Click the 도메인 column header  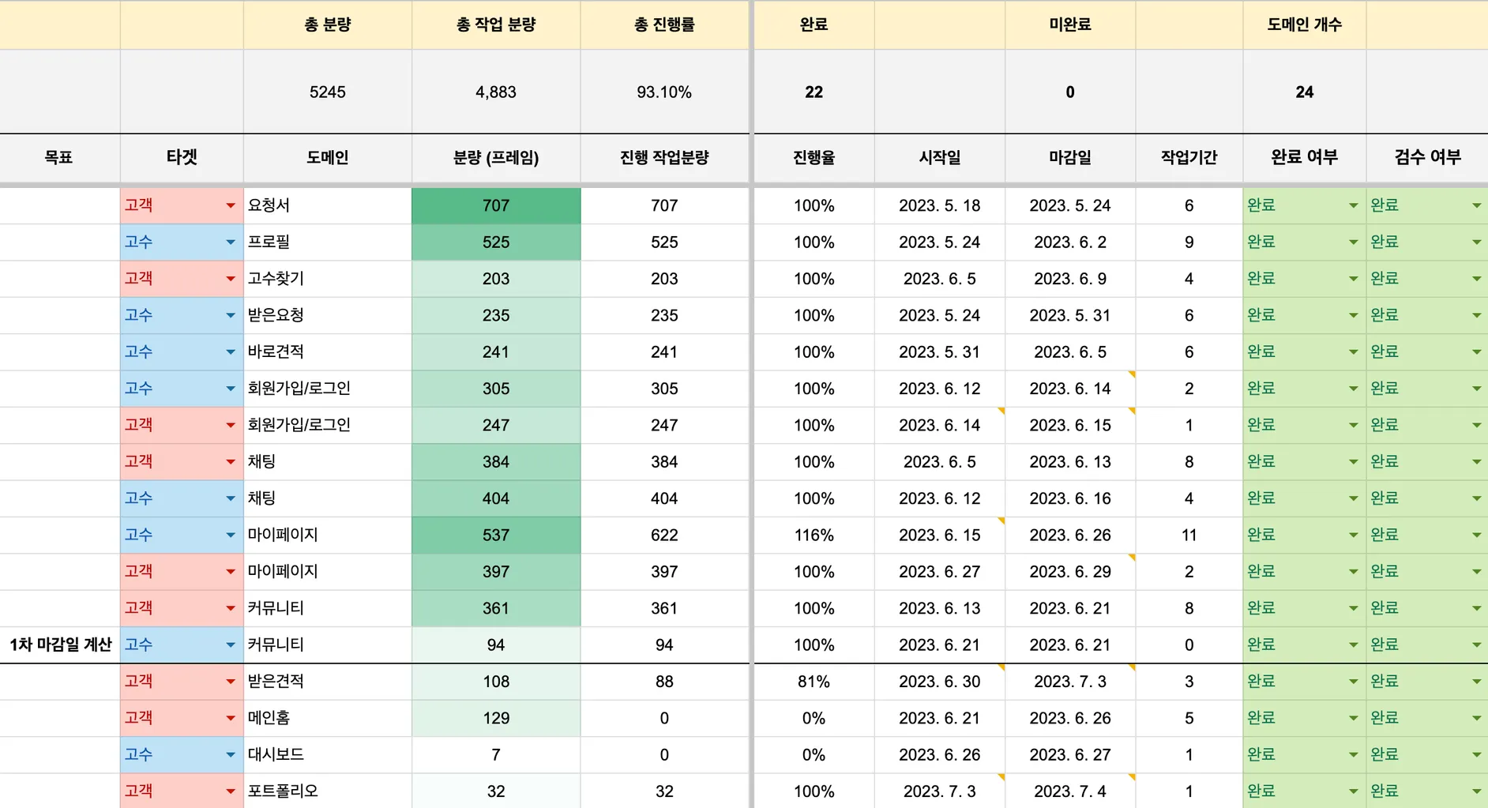click(x=327, y=157)
